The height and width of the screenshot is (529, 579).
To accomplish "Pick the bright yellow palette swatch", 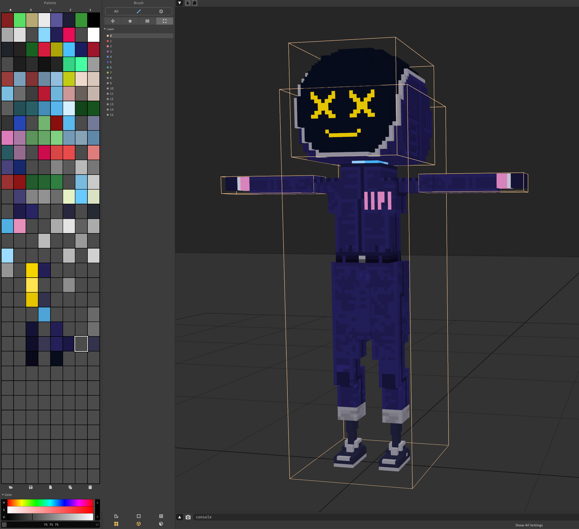I will click(x=32, y=270).
